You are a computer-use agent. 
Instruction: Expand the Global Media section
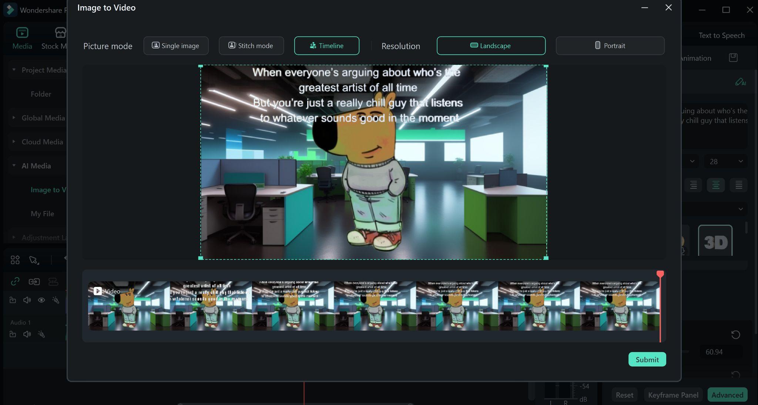[14, 118]
